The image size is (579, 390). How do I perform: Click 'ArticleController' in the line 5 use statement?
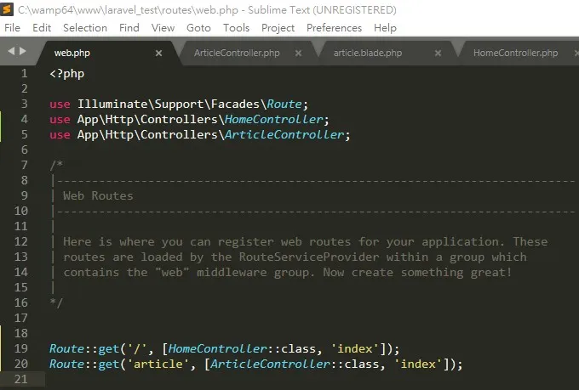pyautogui.click(x=284, y=134)
